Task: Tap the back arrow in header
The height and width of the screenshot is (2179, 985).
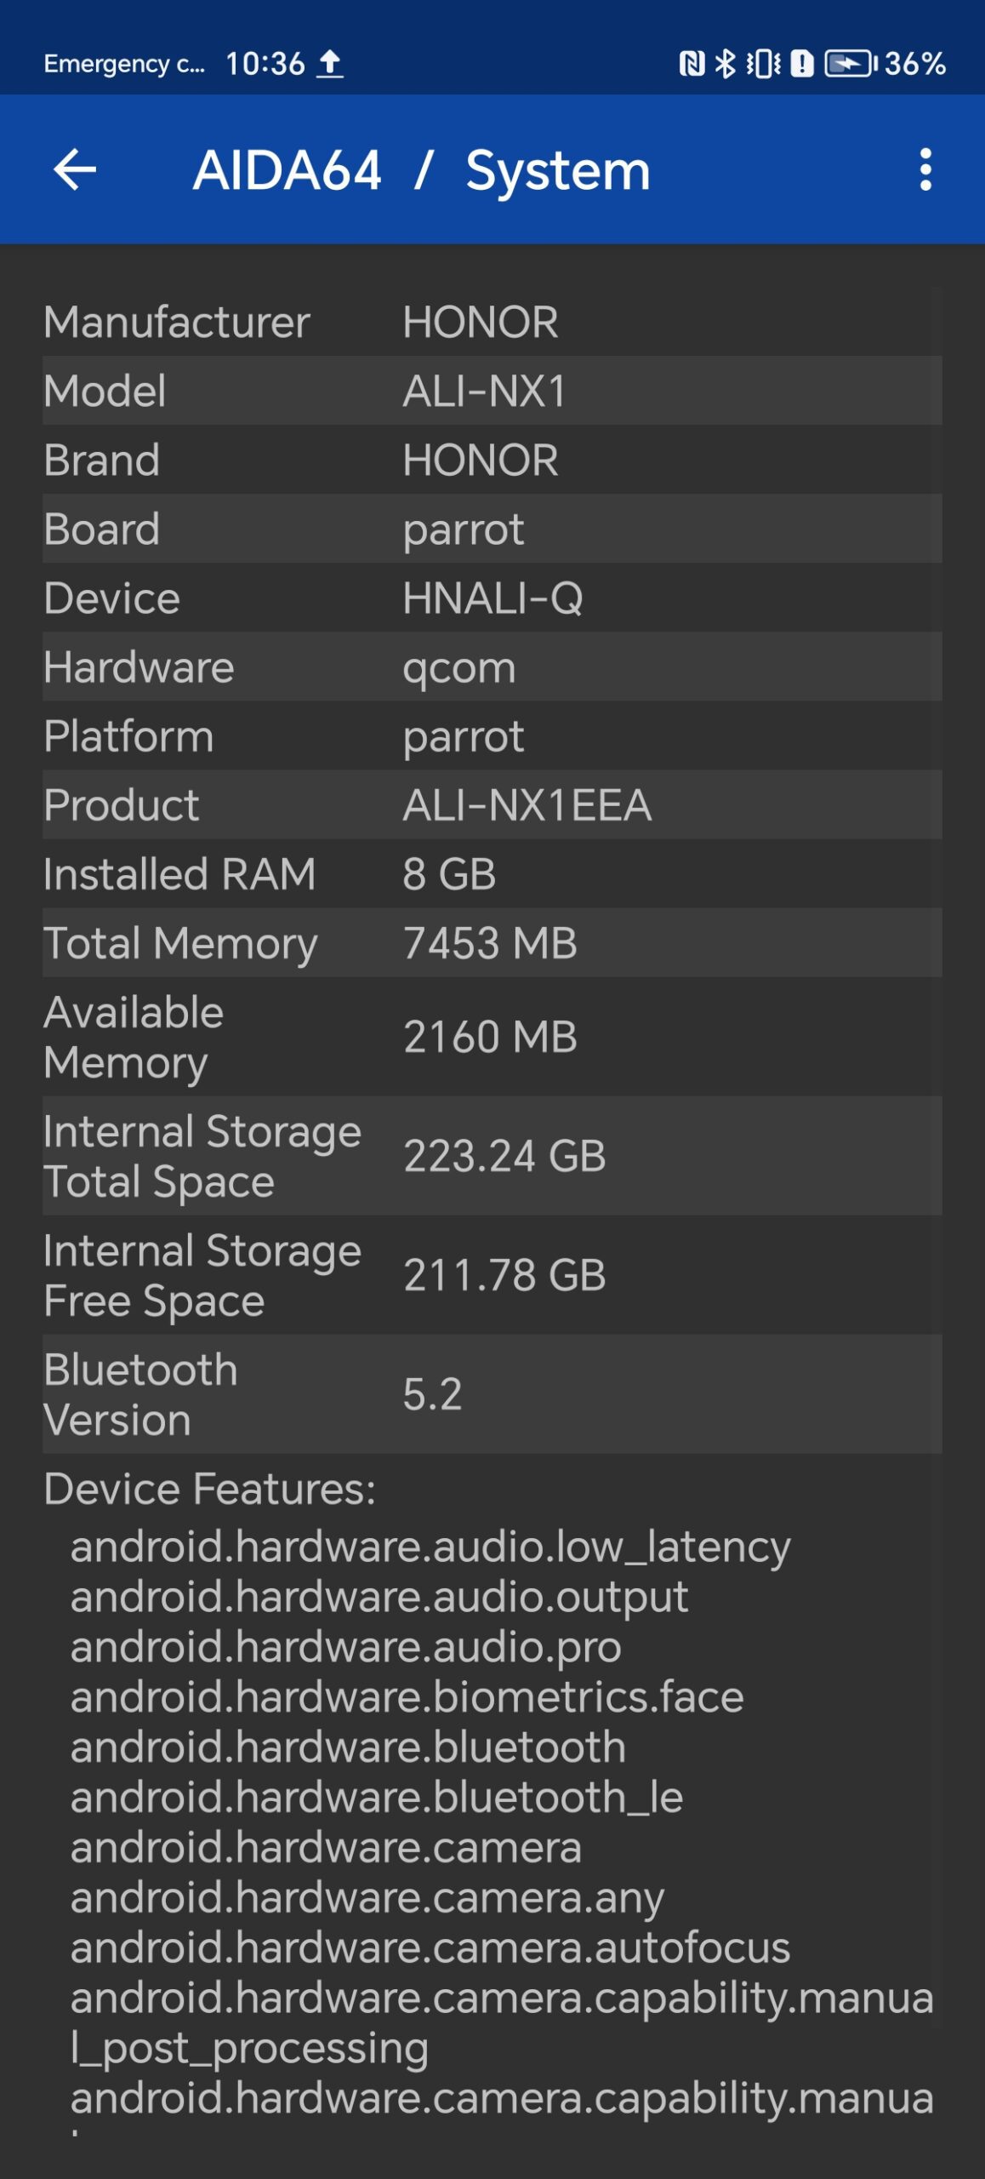Action: [x=75, y=169]
